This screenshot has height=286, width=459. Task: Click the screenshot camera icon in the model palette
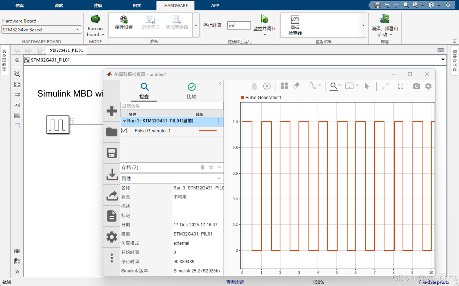tap(17, 251)
